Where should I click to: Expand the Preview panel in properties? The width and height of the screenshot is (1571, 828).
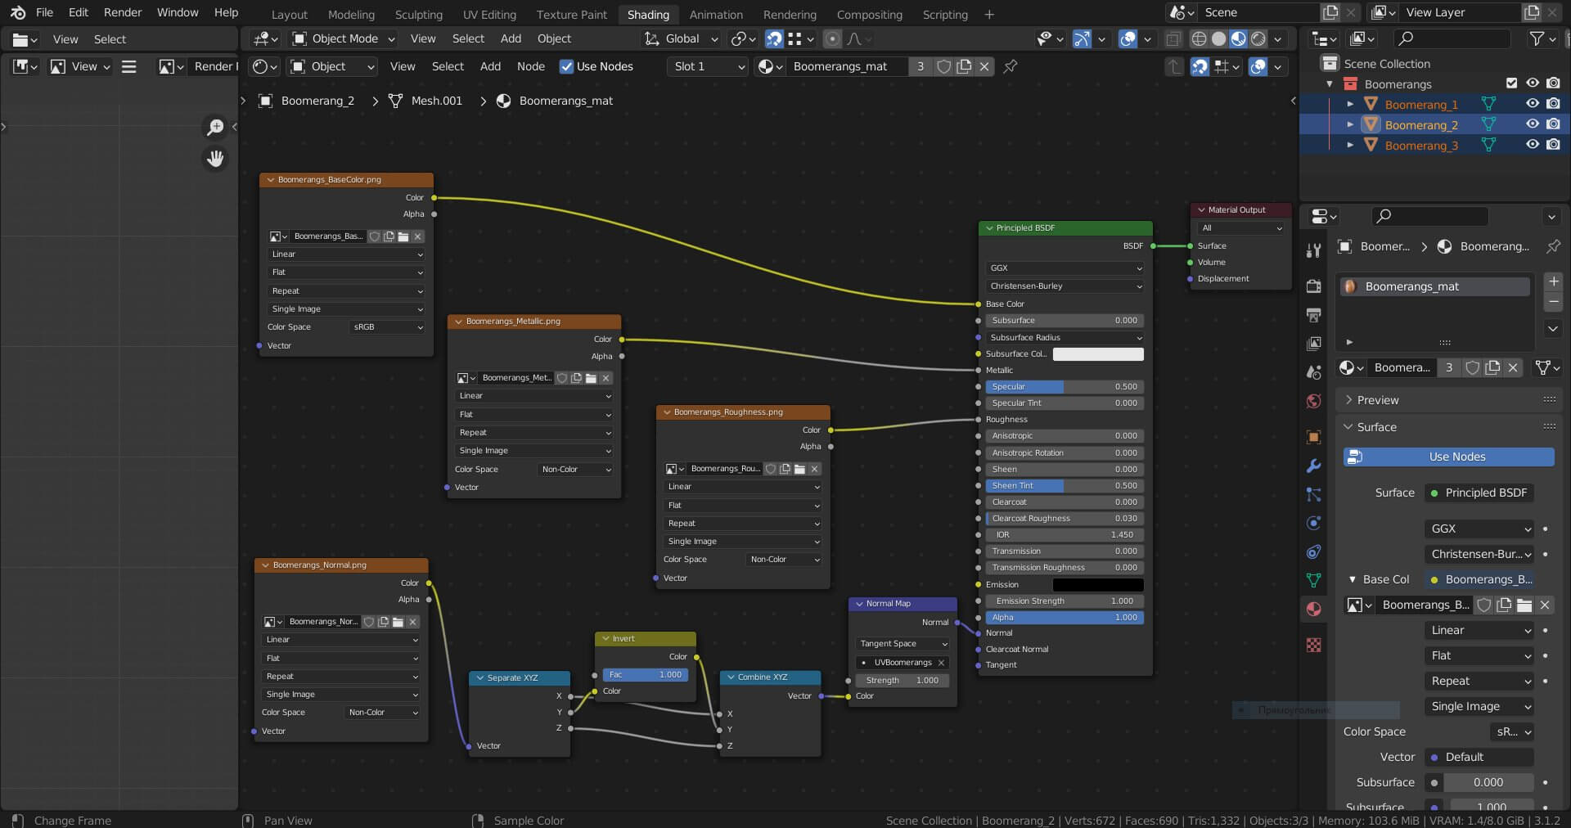point(1378,400)
